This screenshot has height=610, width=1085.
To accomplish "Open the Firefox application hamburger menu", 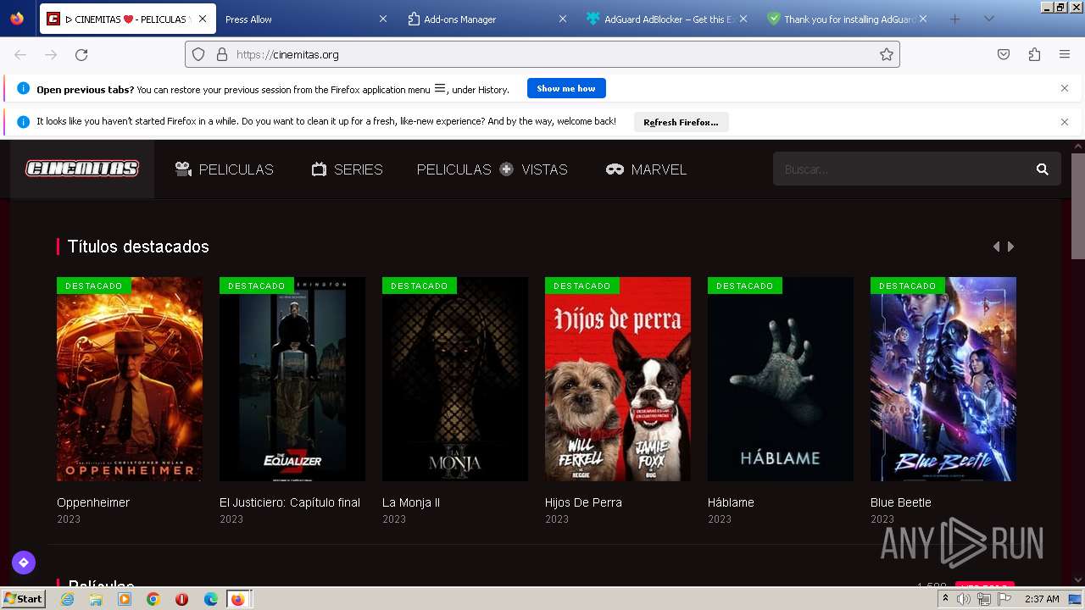I will pos(1065,54).
